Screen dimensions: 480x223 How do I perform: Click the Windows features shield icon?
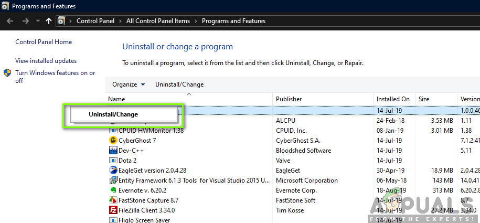coord(8,73)
